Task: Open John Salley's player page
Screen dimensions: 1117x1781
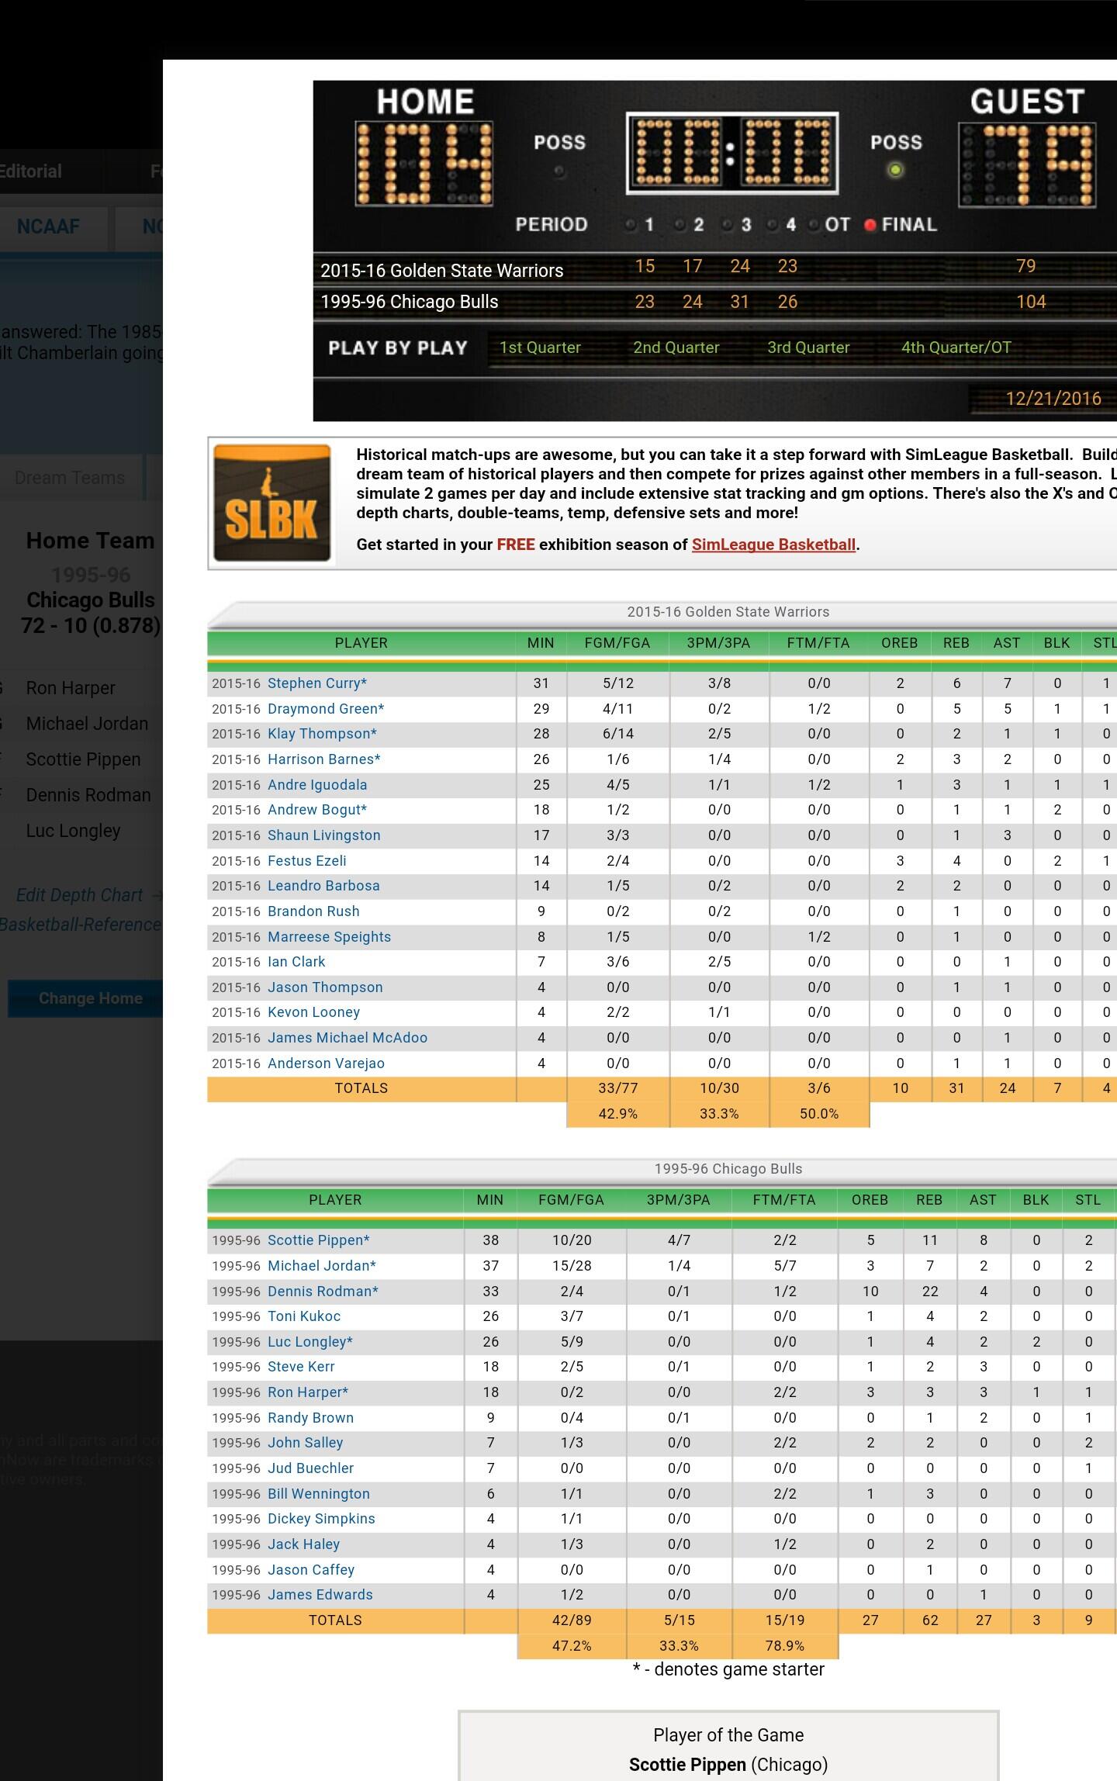Action: click(305, 1443)
